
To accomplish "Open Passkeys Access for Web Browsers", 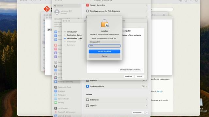I will click(x=116, y=11).
